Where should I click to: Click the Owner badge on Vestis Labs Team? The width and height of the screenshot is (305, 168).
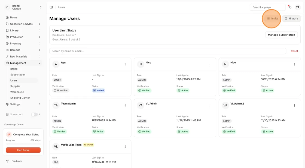pyautogui.click(x=89, y=145)
